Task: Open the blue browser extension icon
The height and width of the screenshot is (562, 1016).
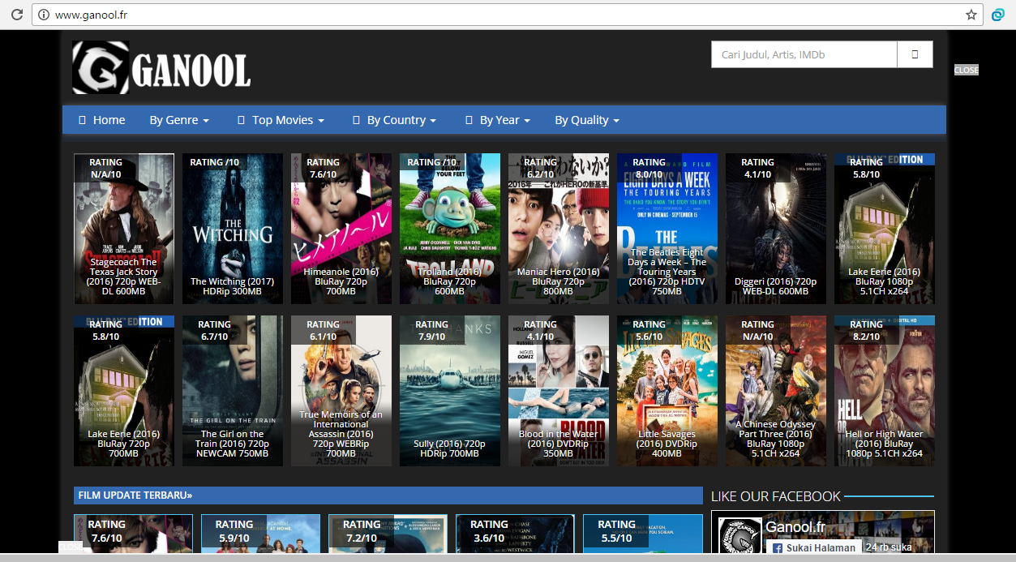Action: click(999, 15)
